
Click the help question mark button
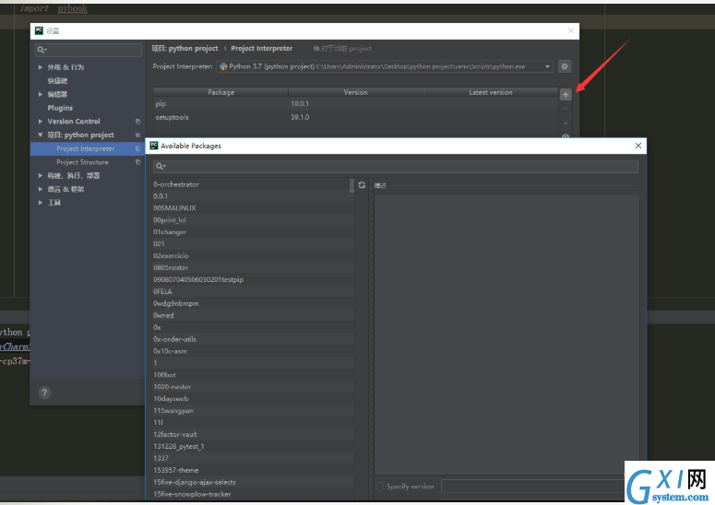pyautogui.click(x=44, y=393)
